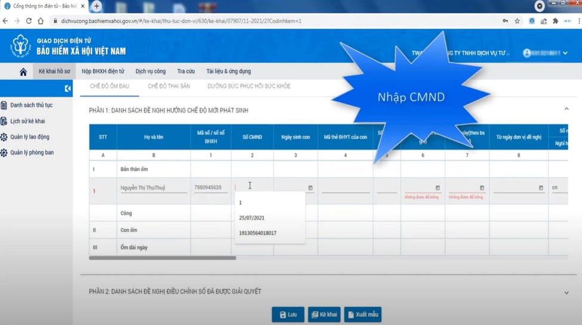Screen dimensions: 582x325
Task: Click the horizontal table scrollbar
Action: click(x=162, y=258)
